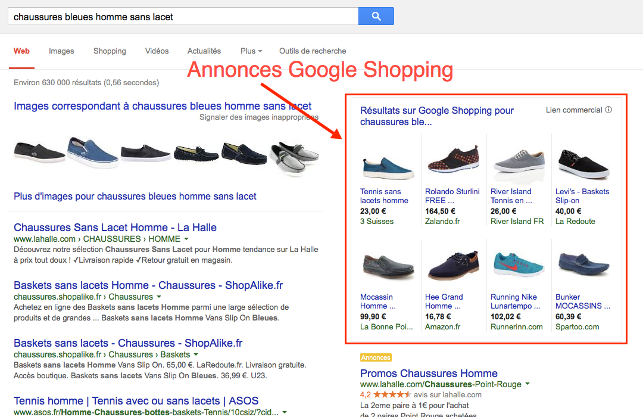Click the River Island FR merchant name
643x417 pixels.
[x=517, y=222]
